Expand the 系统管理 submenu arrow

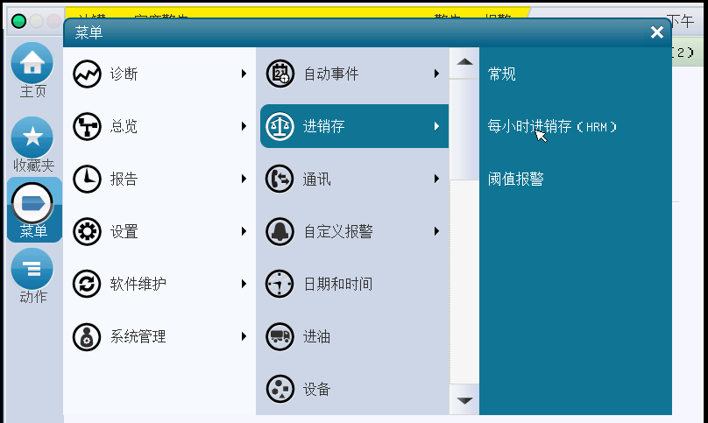(244, 336)
